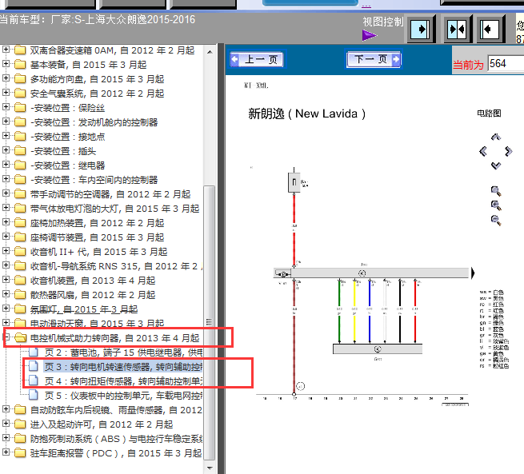Zoom out with the minus magnifier icon
This screenshot has height=474, width=524.
click(x=495, y=220)
